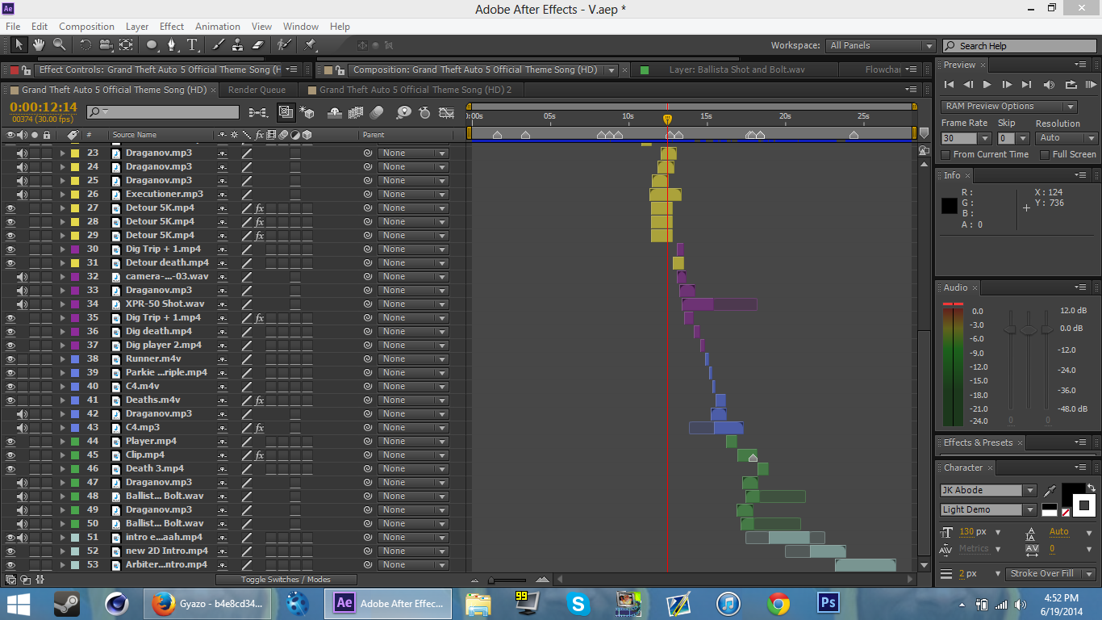Select the Roto Brush tool
Image resolution: width=1102 pixels, height=620 pixels.
coord(284,45)
